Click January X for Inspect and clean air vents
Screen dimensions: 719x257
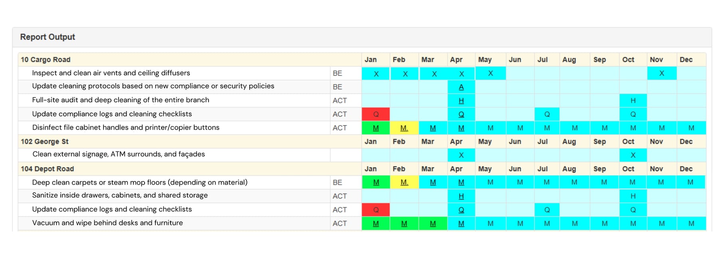coord(376,74)
